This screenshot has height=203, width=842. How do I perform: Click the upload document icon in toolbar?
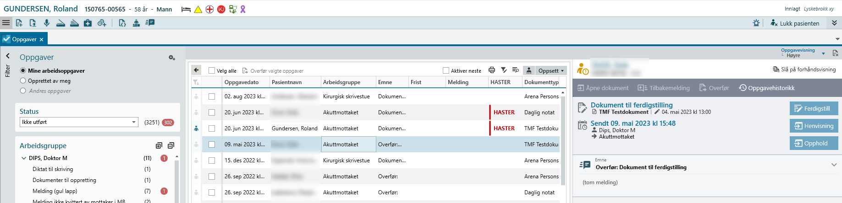point(33,23)
